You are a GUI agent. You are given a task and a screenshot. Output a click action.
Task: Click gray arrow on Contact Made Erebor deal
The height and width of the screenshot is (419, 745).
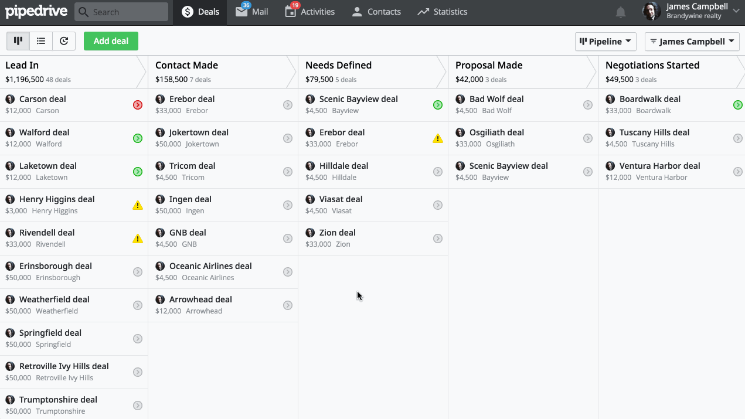(288, 105)
